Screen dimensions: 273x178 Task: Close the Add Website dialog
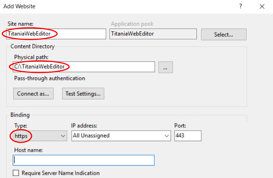point(262,6)
